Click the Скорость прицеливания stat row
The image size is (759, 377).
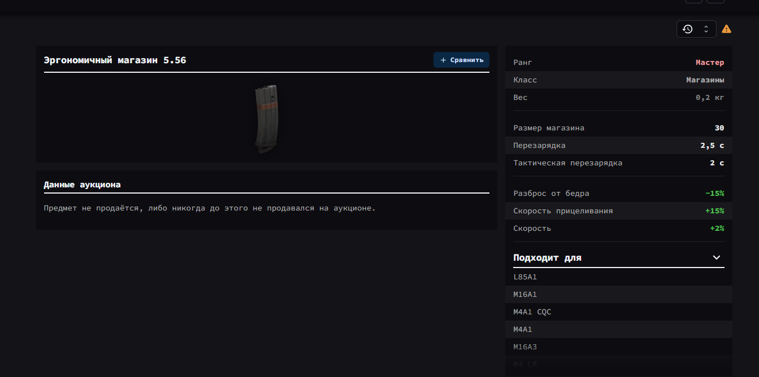(618, 211)
